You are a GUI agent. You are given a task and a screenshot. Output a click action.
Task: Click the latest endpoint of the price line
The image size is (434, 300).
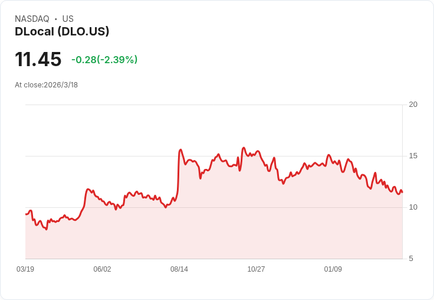(402, 192)
